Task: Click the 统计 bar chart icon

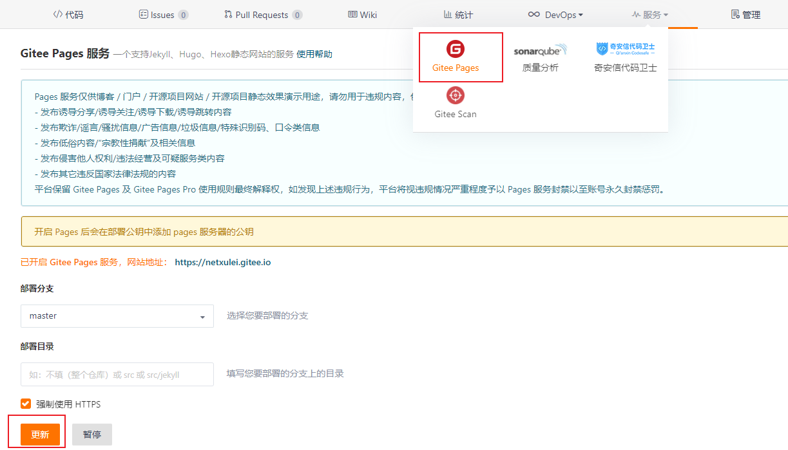Action: pos(448,14)
